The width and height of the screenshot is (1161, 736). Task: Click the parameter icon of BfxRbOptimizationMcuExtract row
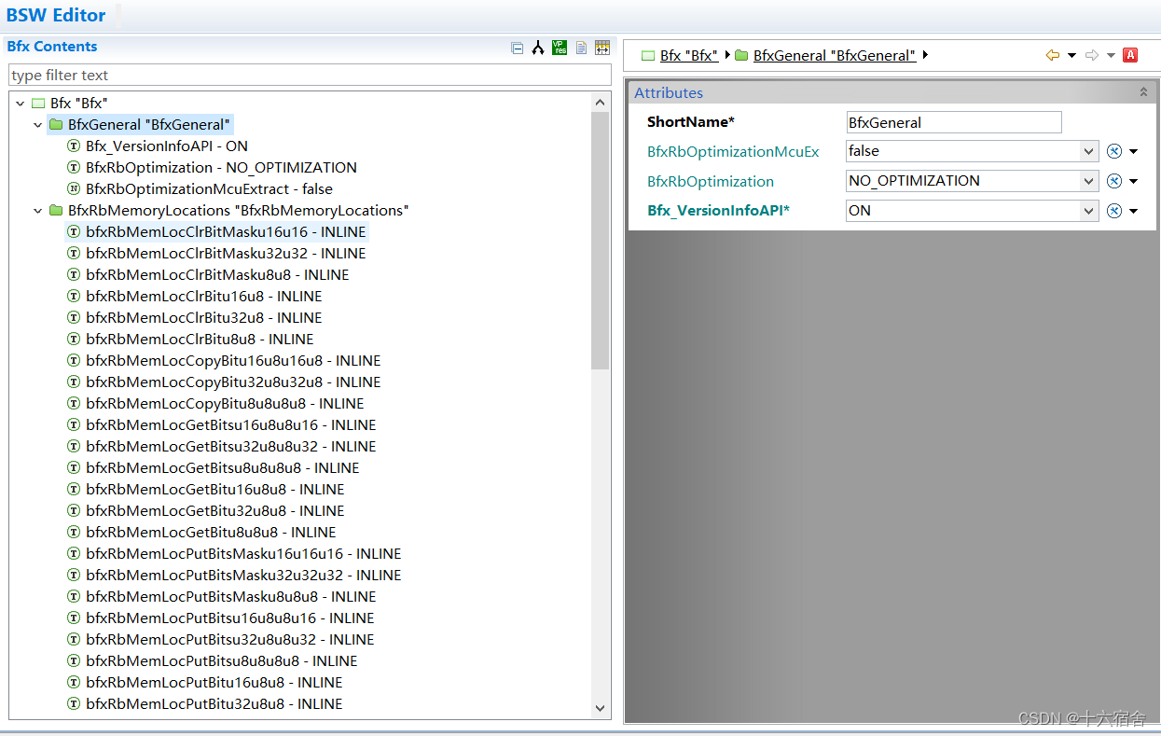click(x=74, y=188)
